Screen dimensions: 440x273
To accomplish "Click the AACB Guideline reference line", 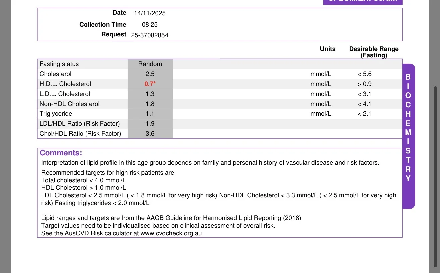I will (171, 218).
